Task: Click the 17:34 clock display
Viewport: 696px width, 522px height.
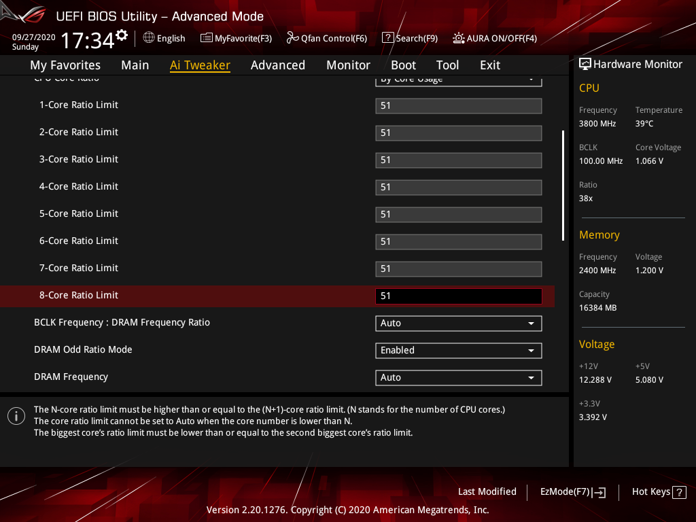Action: click(88, 40)
